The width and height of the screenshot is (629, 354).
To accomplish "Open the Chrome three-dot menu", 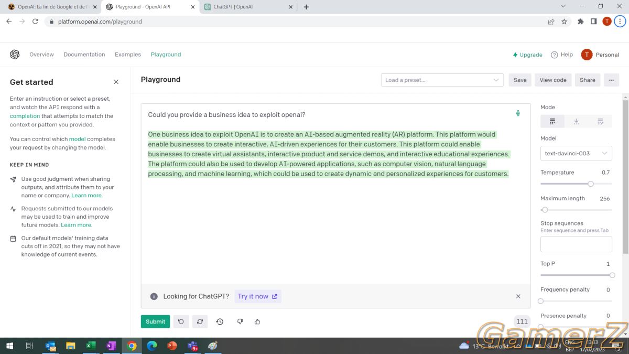I will click(x=620, y=22).
